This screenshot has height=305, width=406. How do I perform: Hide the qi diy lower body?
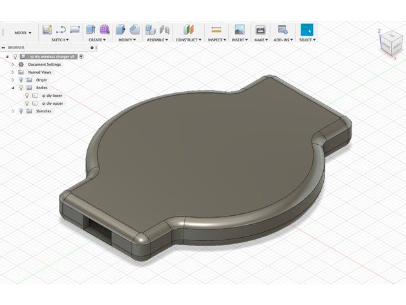[27, 96]
